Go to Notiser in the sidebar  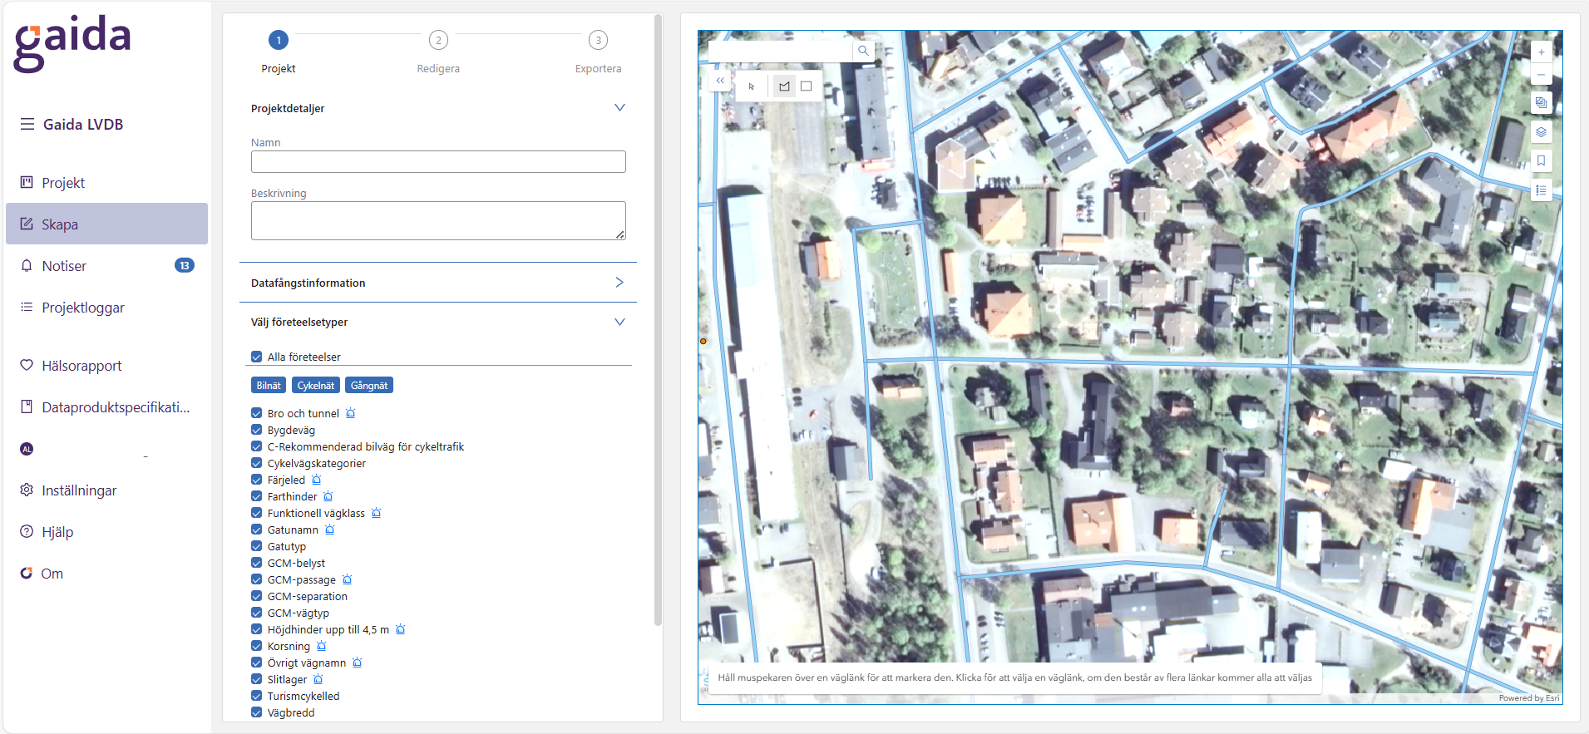(x=64, y=266)
